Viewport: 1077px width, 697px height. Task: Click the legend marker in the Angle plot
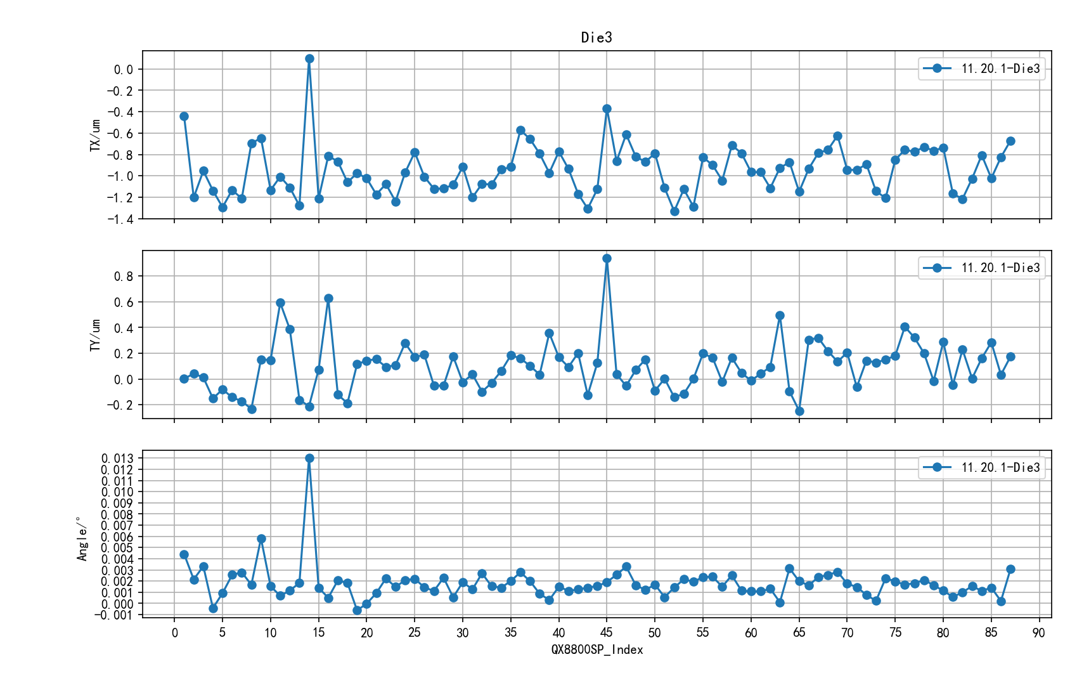(x=937, y=467)
